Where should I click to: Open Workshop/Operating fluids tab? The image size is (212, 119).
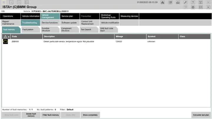click(109, 16)
